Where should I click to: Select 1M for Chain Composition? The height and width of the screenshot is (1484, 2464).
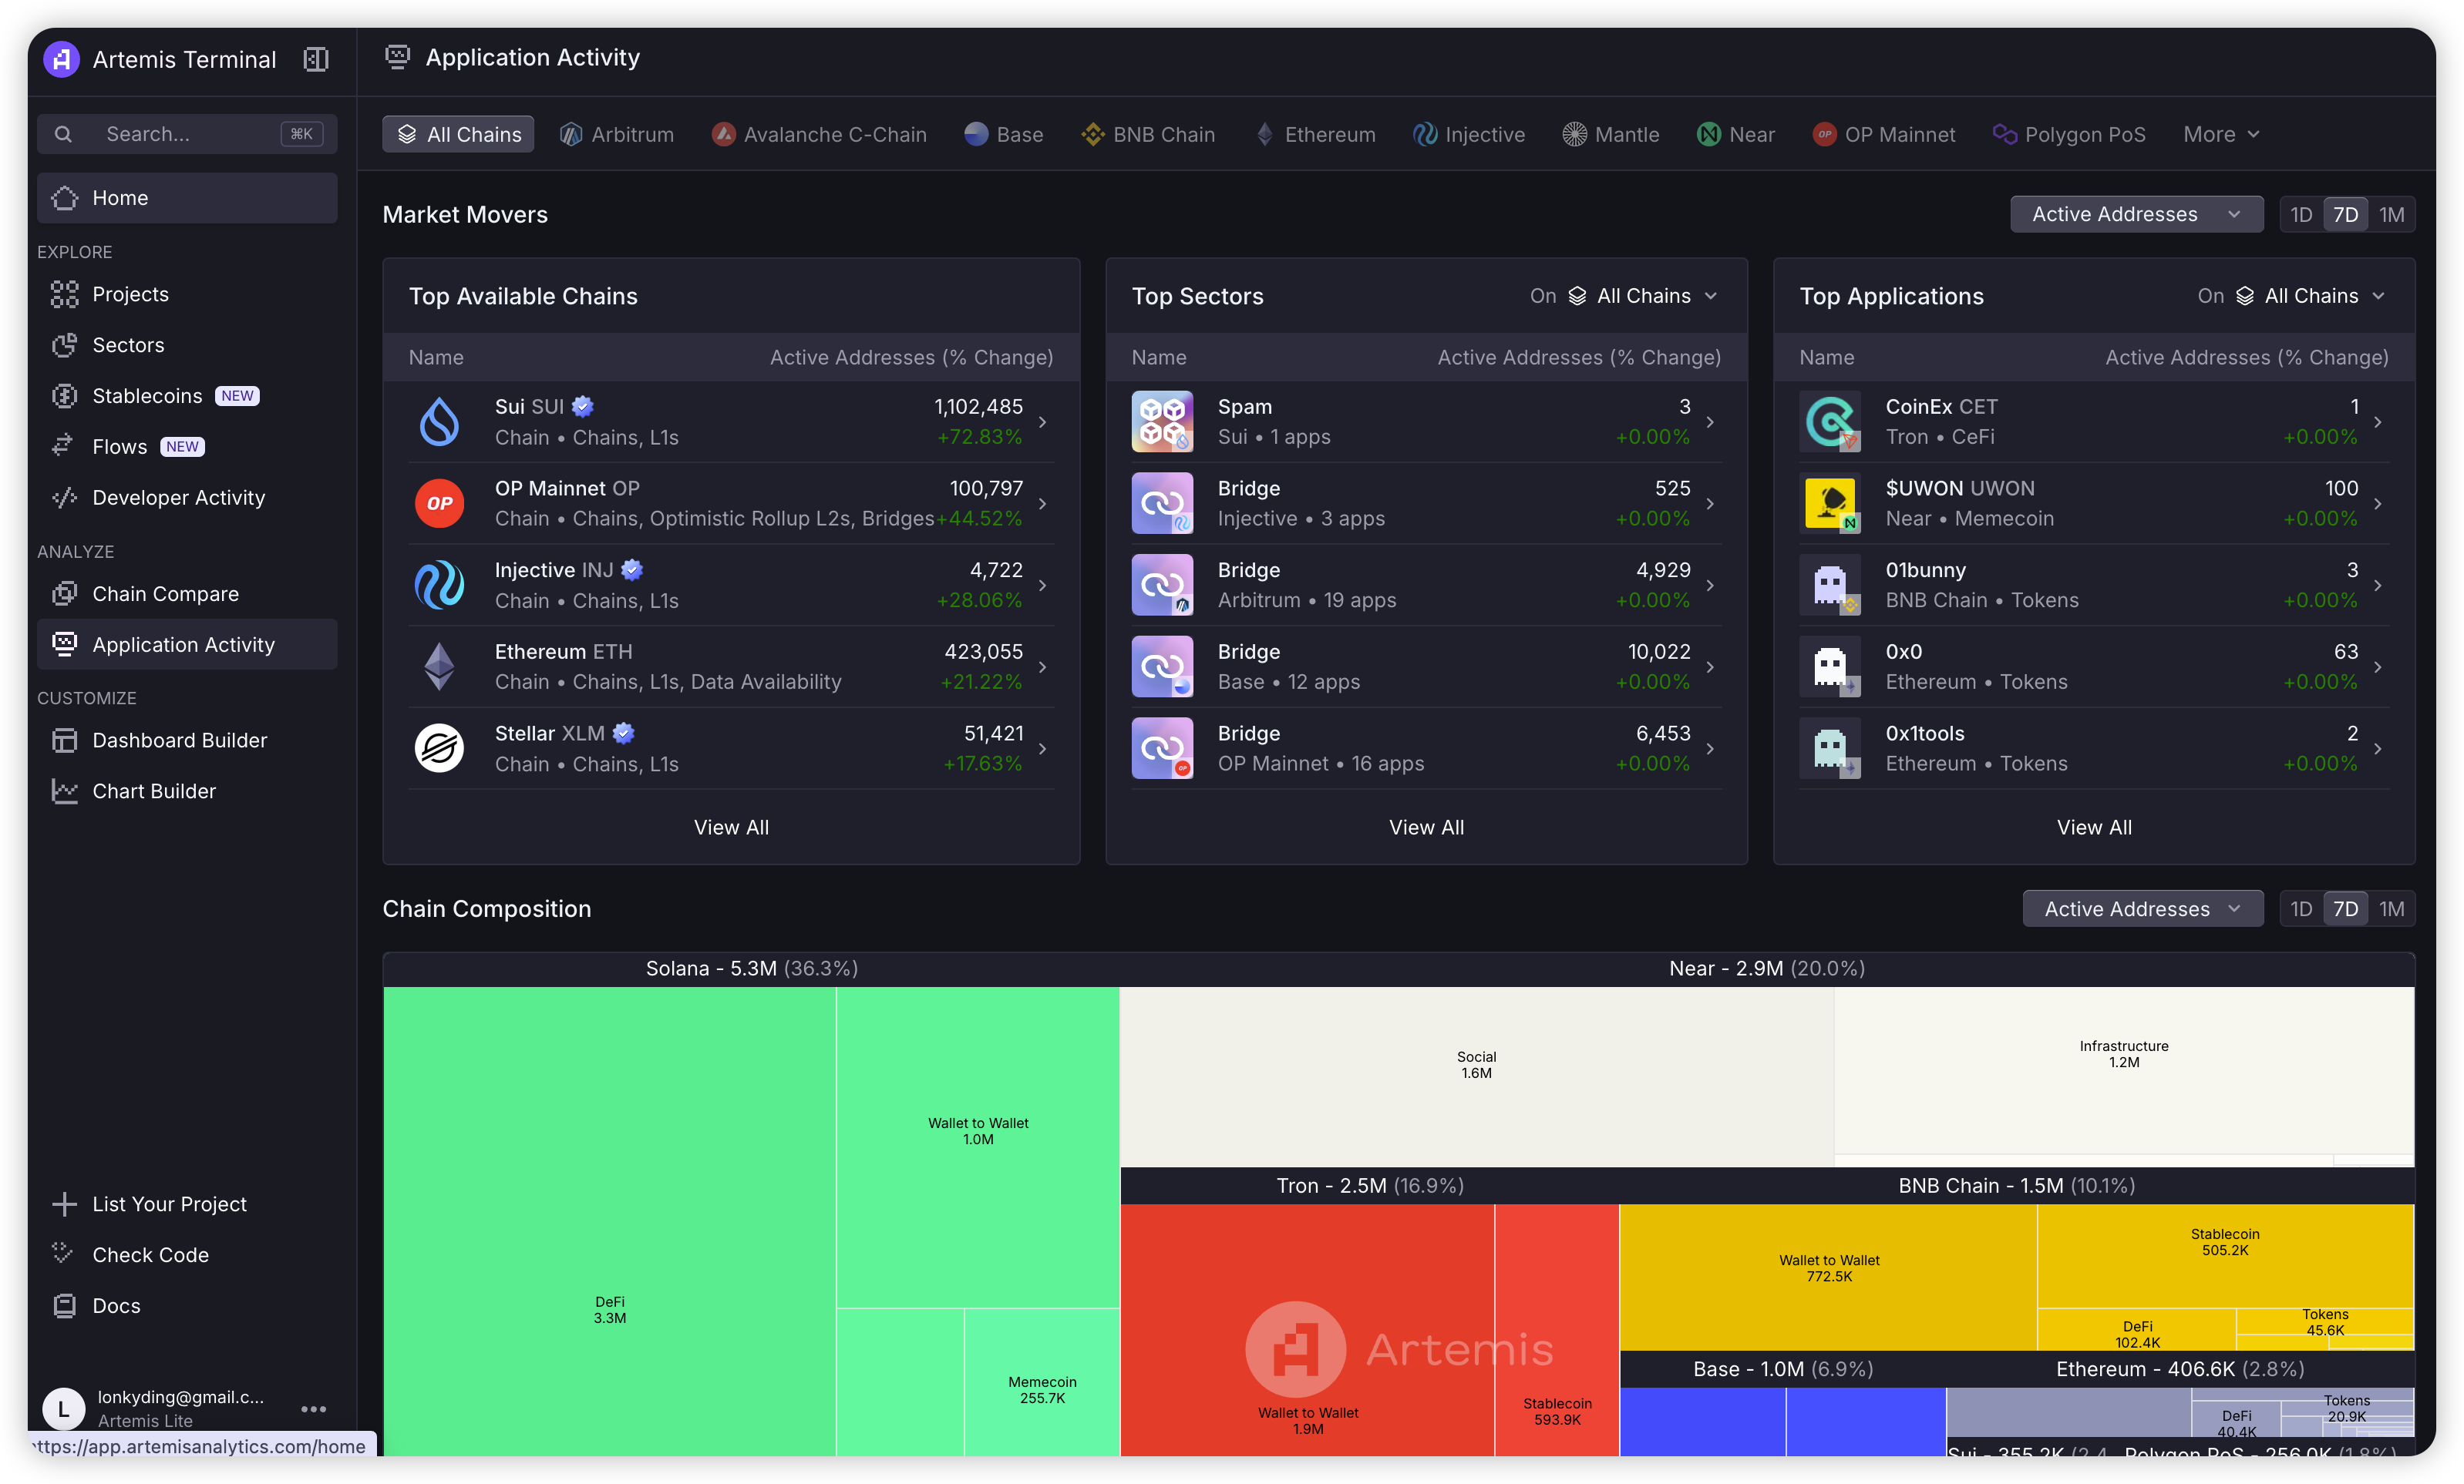(2391, 909)
